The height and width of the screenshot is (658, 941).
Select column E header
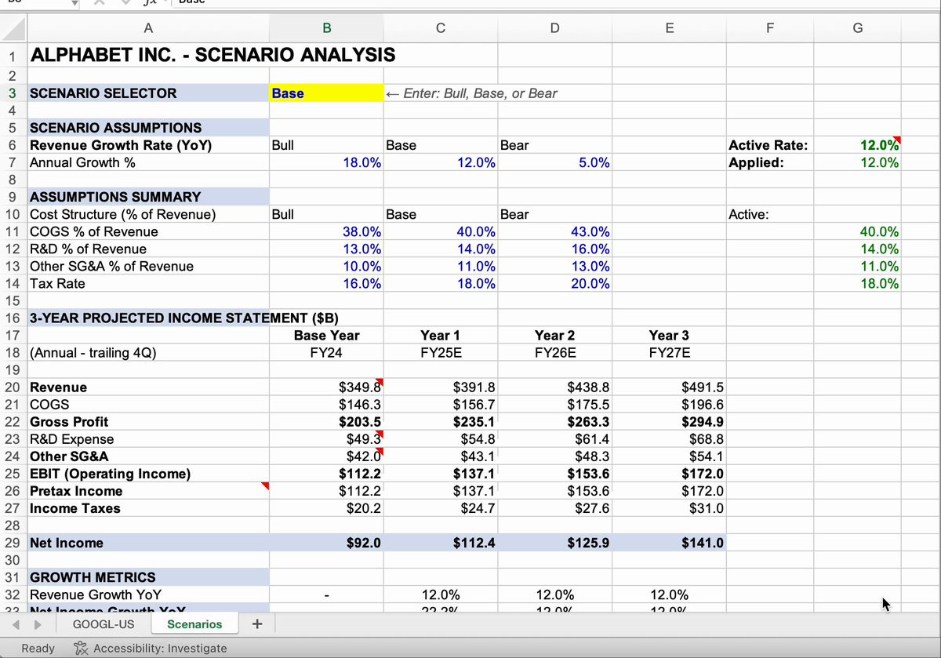pyautogui.click(x=669, y=29)
